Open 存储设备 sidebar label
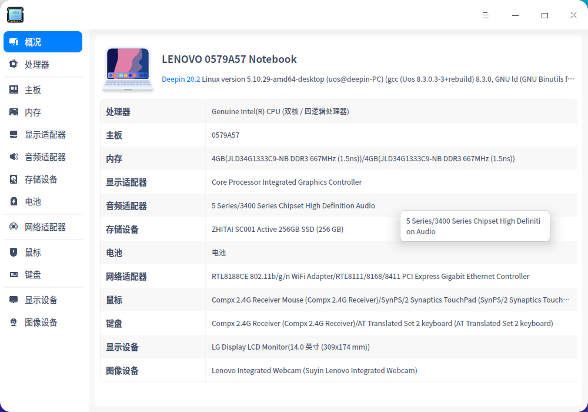Screen dimensions: 588x412 pos(41,180)
